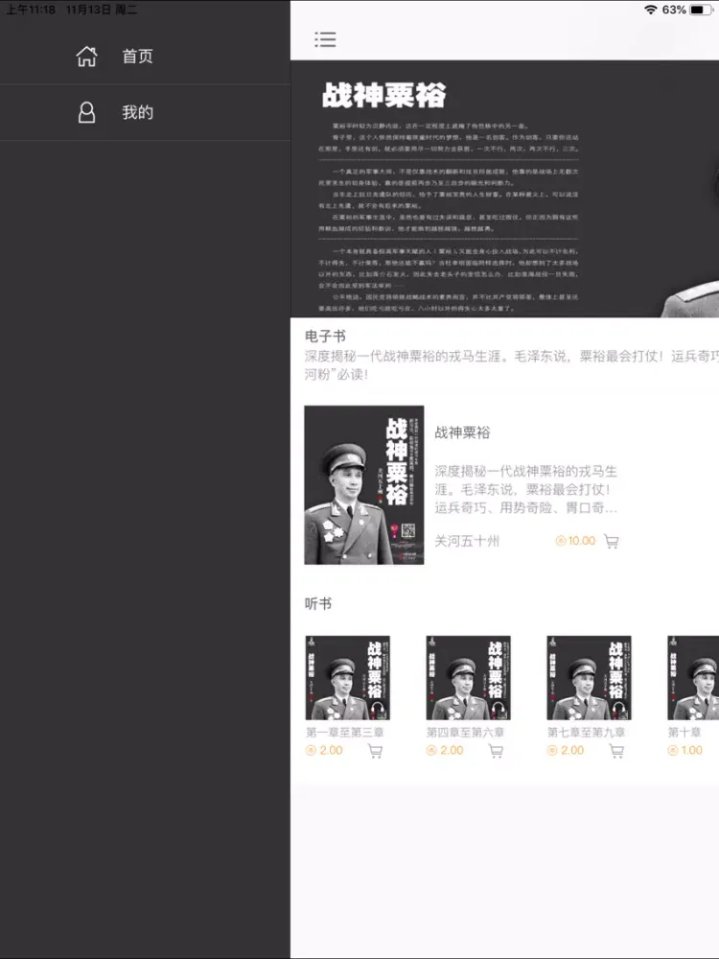Open the 第七章至第九章 audiobook cover
Screen dimensions: 719x959
tap(589, 678)
